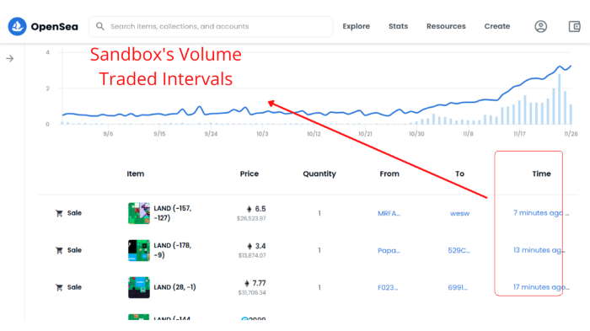Screen dimensions: 590x331
Task: Click the Price column header
Action: click(x=249, y=174)
